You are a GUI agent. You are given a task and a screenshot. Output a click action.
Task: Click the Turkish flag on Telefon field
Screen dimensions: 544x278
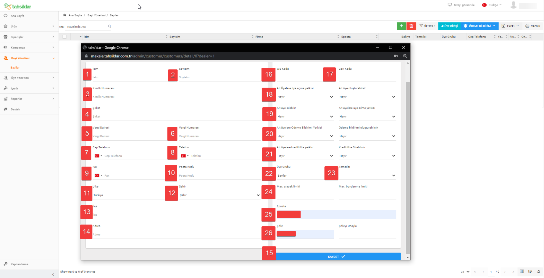tap(183, 156)
